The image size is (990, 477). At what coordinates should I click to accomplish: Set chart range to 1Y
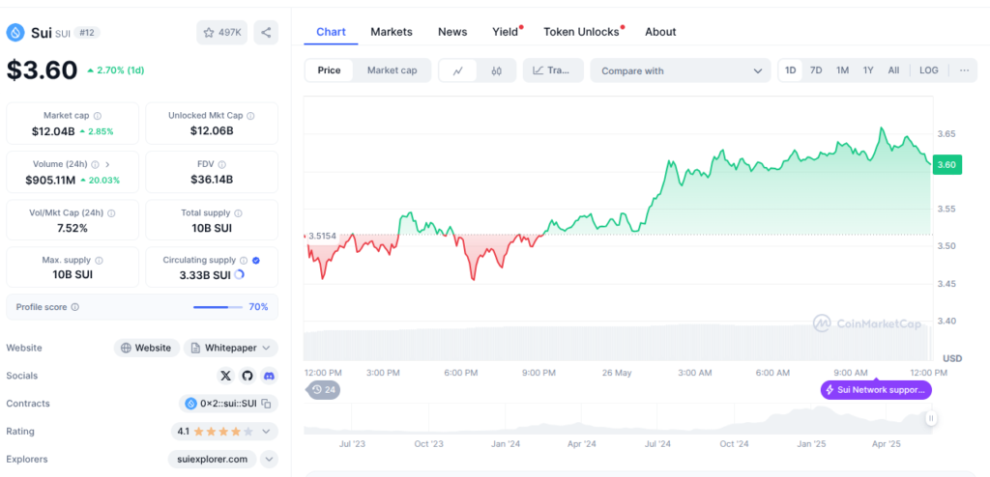coord(868,70)
